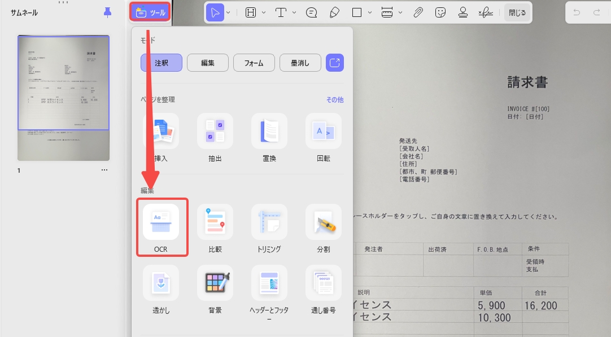Switch to 注釈 mode

point(162,63)
